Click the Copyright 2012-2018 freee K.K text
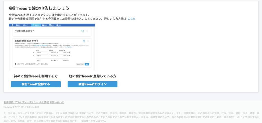Screen dimensions: 262x123 click(21, 107)
